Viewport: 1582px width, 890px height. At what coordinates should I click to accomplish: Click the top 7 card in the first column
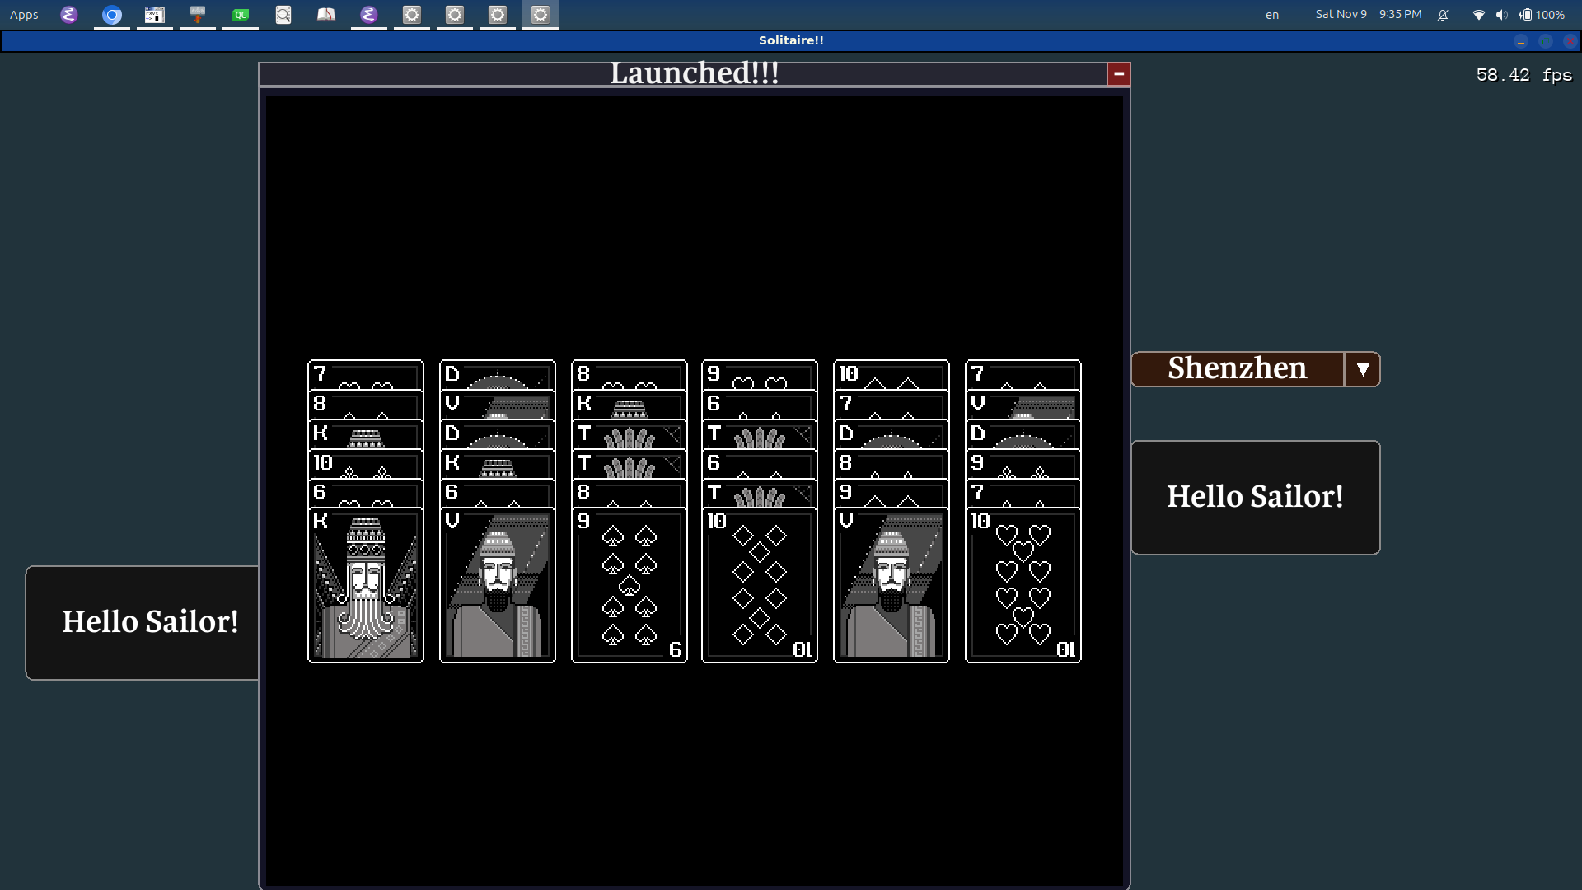[x=366, y=374]
